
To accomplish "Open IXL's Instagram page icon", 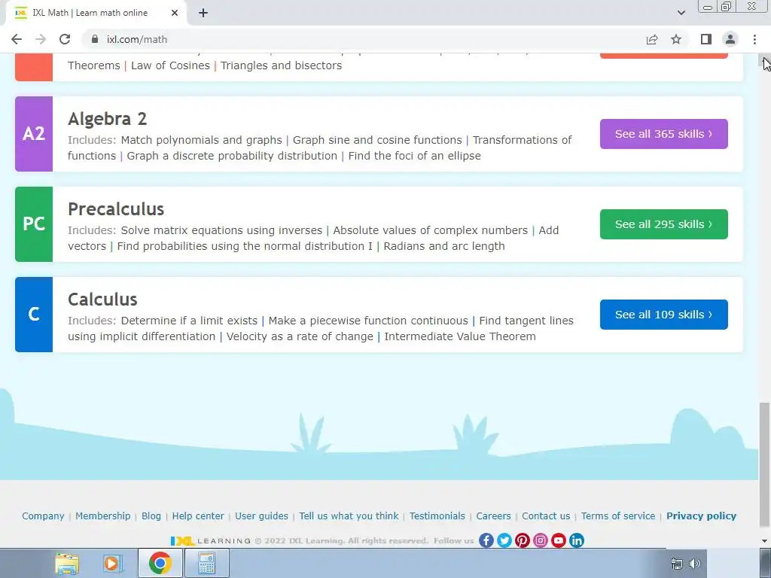I will click(x=541, y=540).
